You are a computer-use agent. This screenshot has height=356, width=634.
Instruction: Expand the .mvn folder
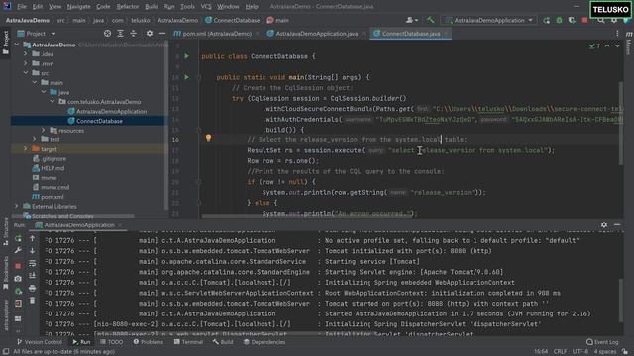26,63
